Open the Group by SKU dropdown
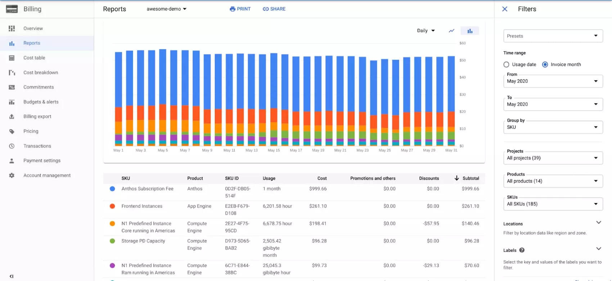Viewport: 612px width, 281px height. (x=553, y=127)
